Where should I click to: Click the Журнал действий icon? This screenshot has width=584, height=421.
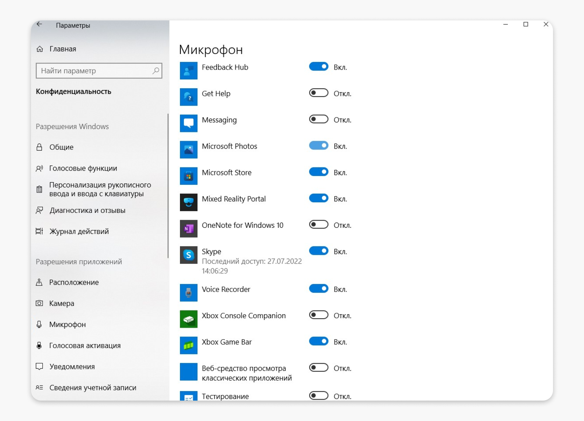(x=39, y=231)
